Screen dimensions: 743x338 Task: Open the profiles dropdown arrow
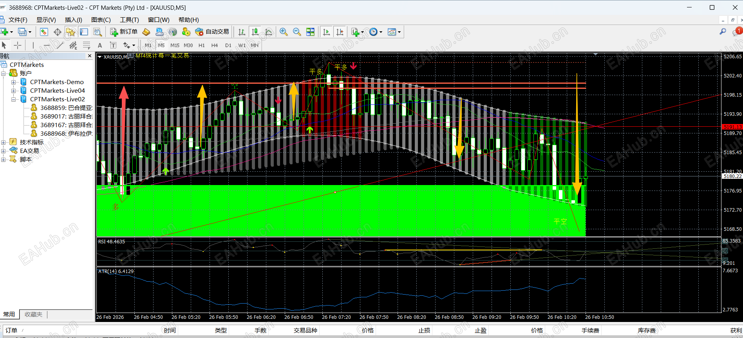(x=30, y=32)
